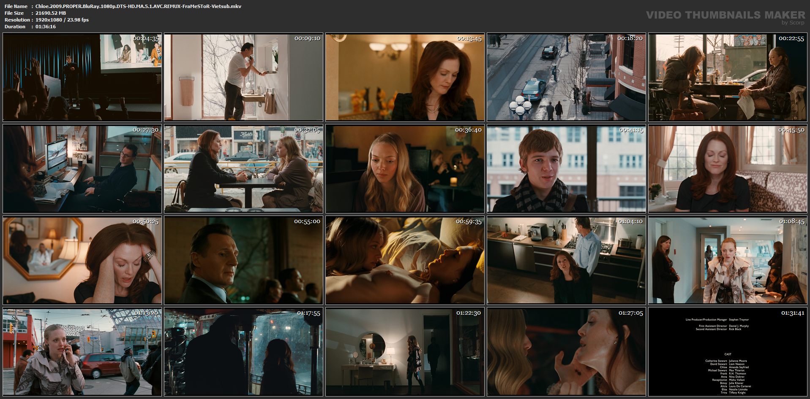Click the street scene thumbnail at 00:18:20

coord(566,77)
